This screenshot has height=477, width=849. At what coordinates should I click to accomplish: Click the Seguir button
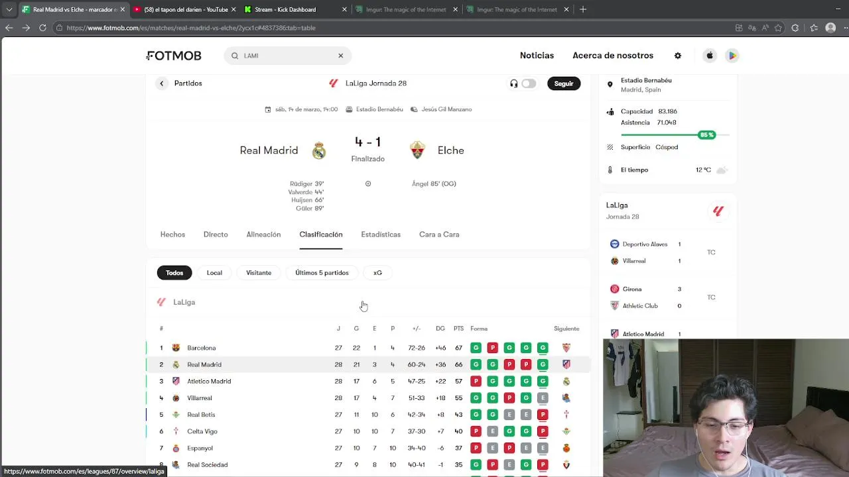[x=564, y=83]
